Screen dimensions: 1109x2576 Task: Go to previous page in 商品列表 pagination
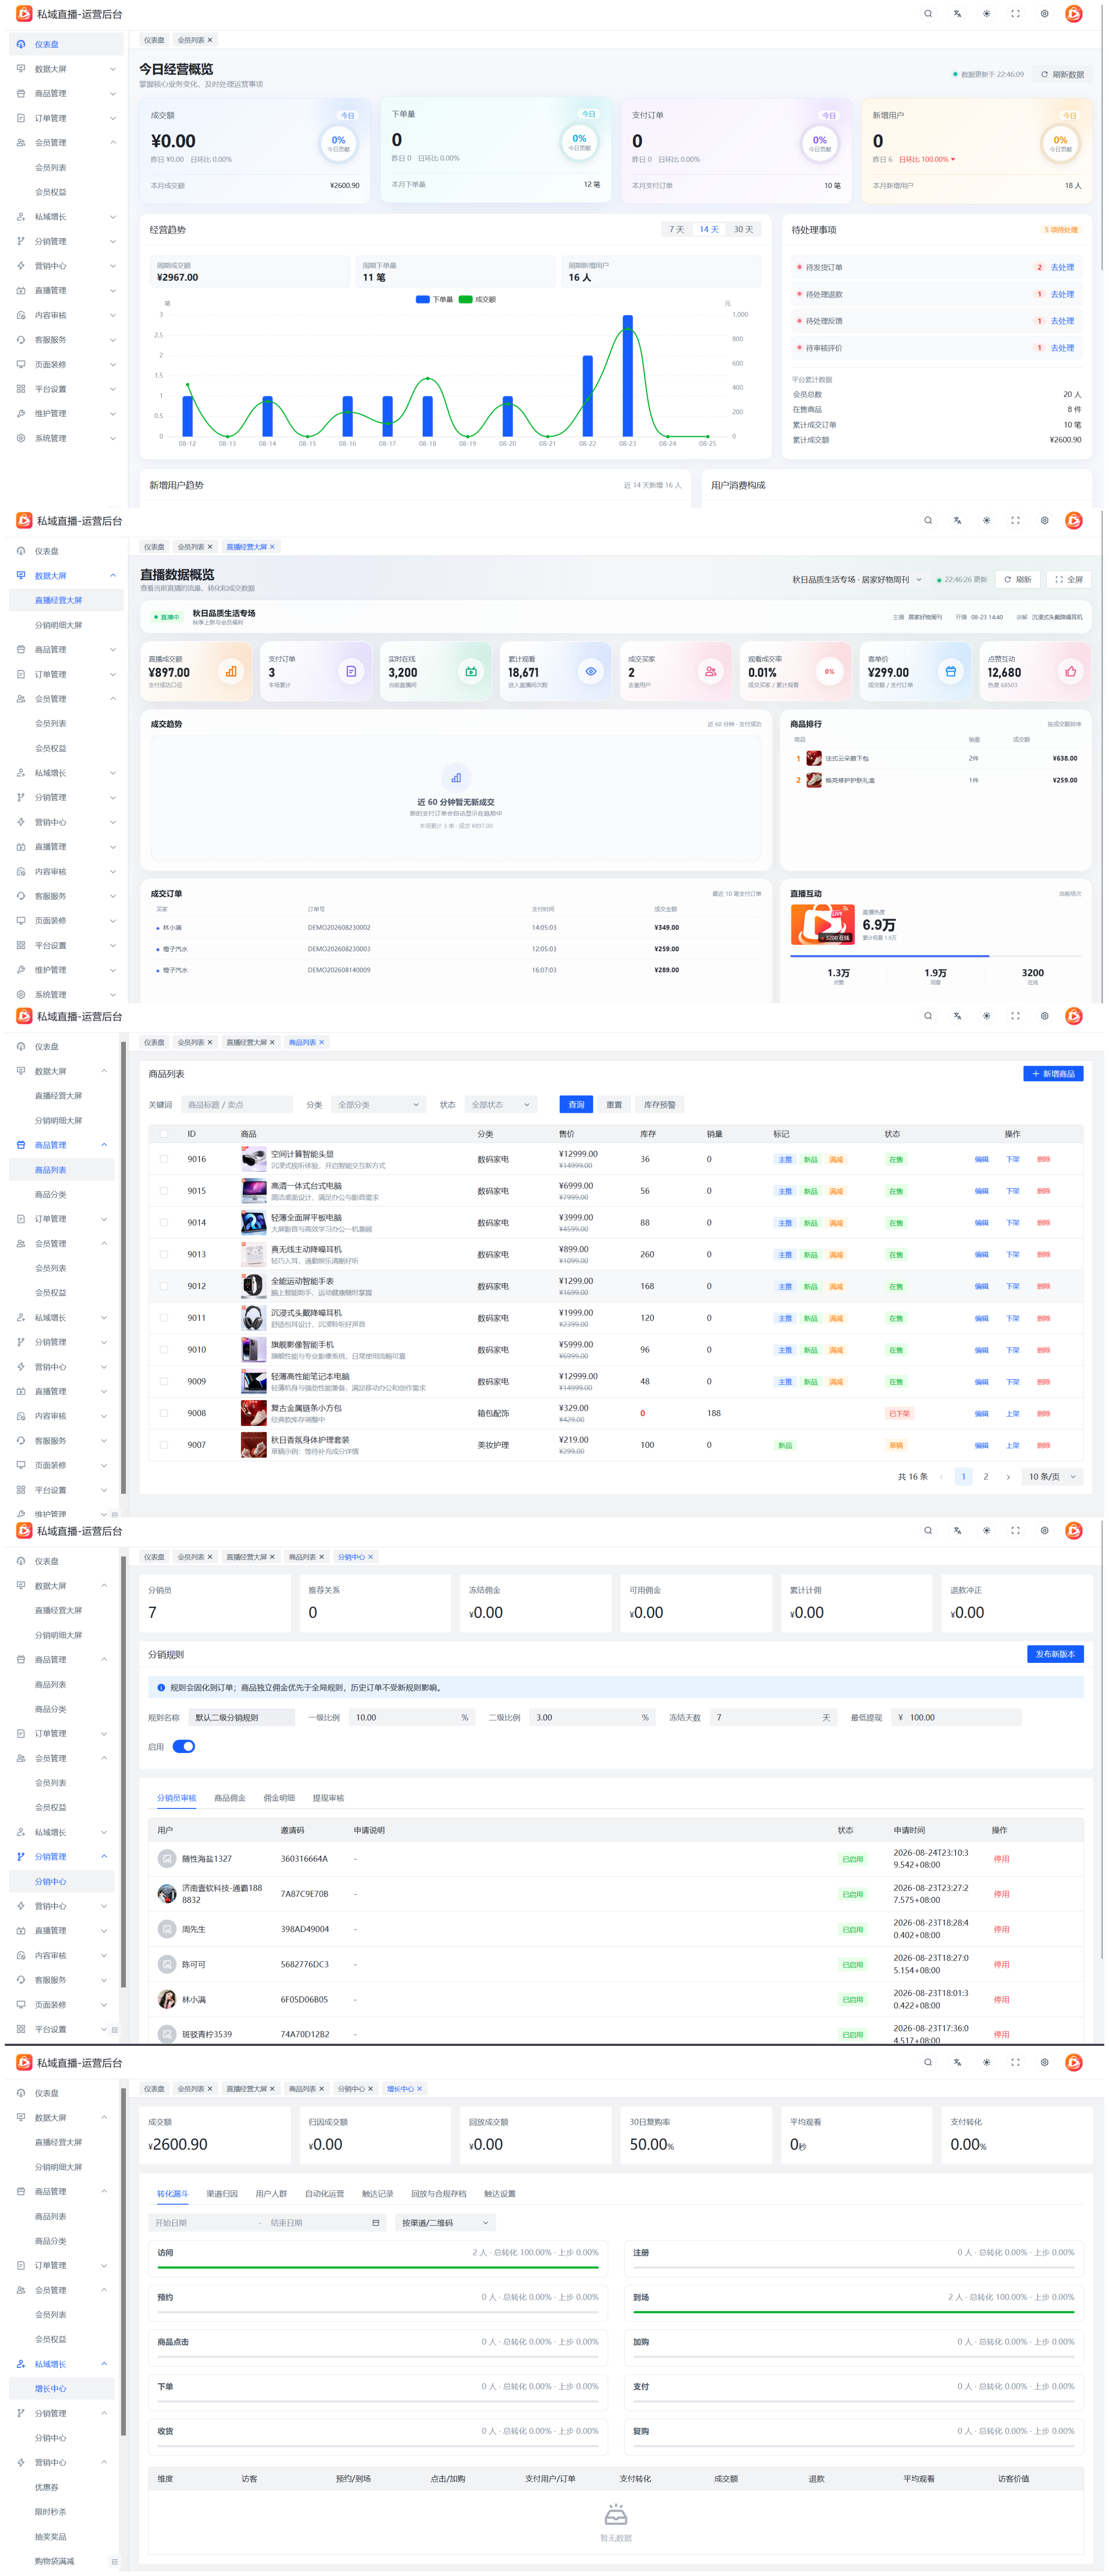tap(941, 1476)
